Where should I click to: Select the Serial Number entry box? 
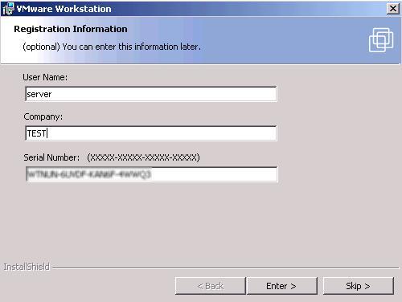click(151, 174)
